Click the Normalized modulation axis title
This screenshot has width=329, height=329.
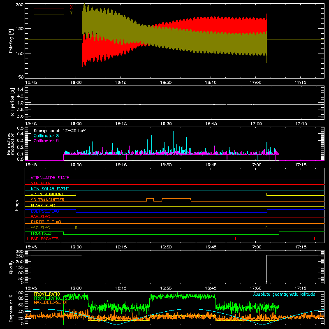[10, 144]
